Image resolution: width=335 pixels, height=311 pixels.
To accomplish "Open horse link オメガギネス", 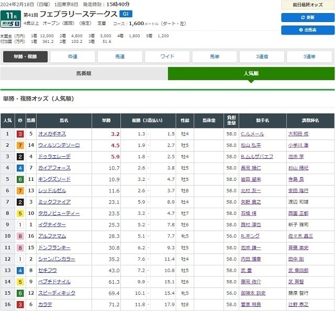I will 52,134.
